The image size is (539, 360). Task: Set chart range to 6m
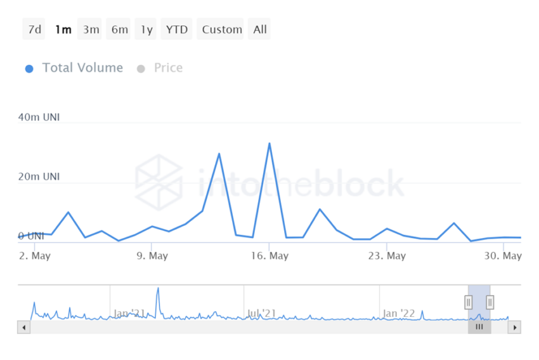click(x=119, y=29)
